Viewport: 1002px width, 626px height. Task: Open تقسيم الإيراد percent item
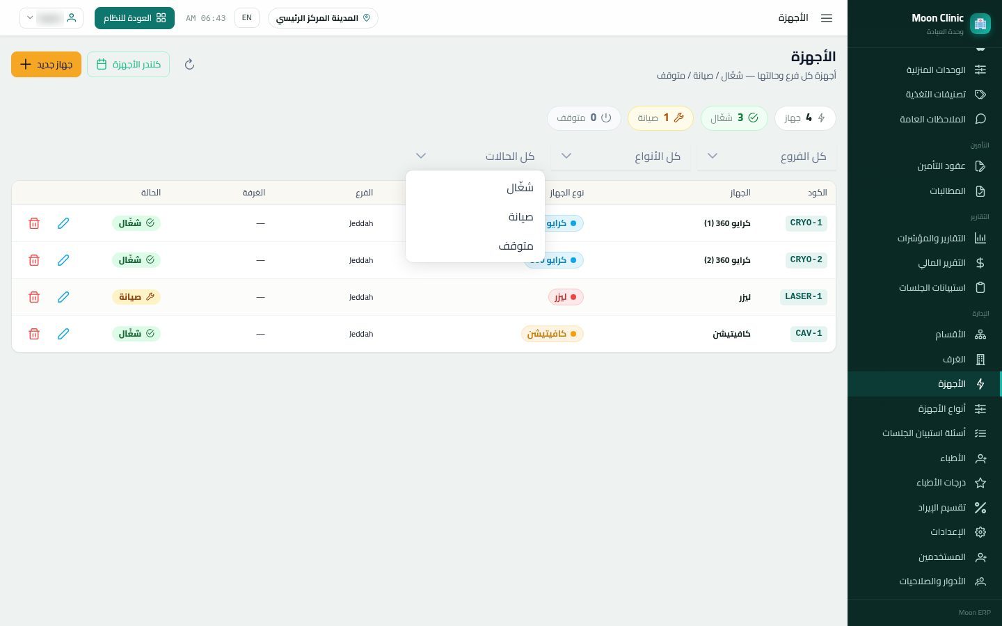coord(924,508)
